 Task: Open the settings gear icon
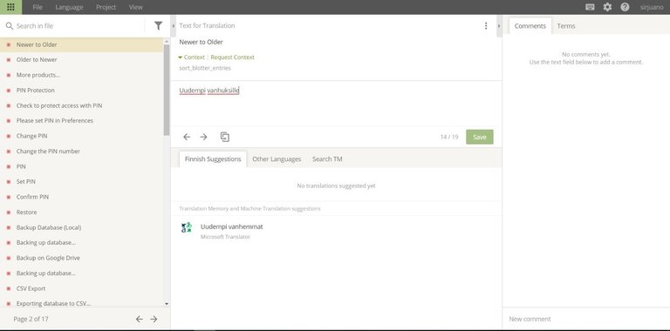coord(607,7)
